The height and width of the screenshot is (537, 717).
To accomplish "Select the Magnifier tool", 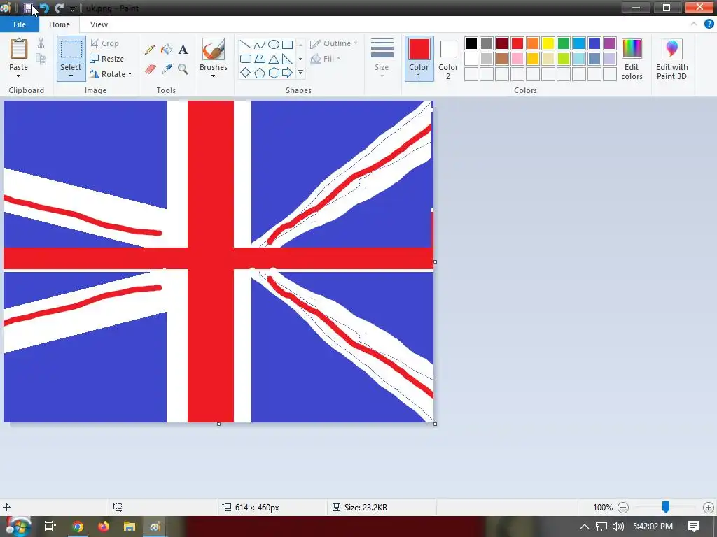I will pos(183,69).
